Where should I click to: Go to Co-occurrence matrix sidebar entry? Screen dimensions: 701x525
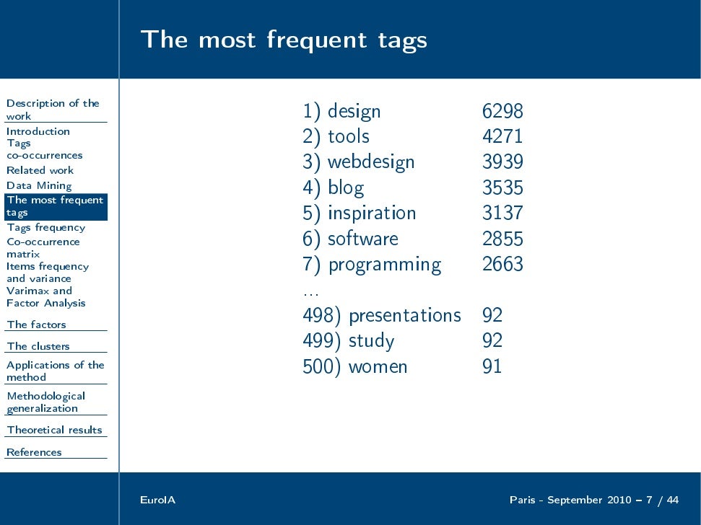click(x=43, y=248)
